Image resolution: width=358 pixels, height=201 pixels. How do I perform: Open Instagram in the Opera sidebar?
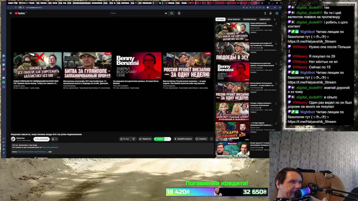(4, 69)
